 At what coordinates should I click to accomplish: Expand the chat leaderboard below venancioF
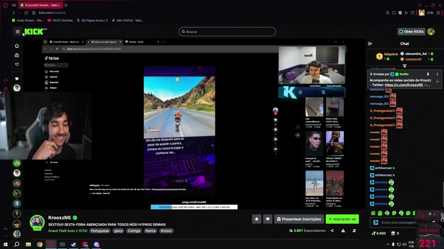click(404, 66)
